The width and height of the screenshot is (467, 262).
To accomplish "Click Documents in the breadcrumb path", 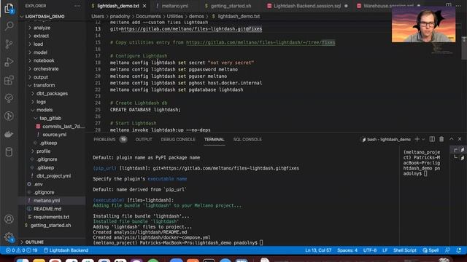I will point(148,16).
